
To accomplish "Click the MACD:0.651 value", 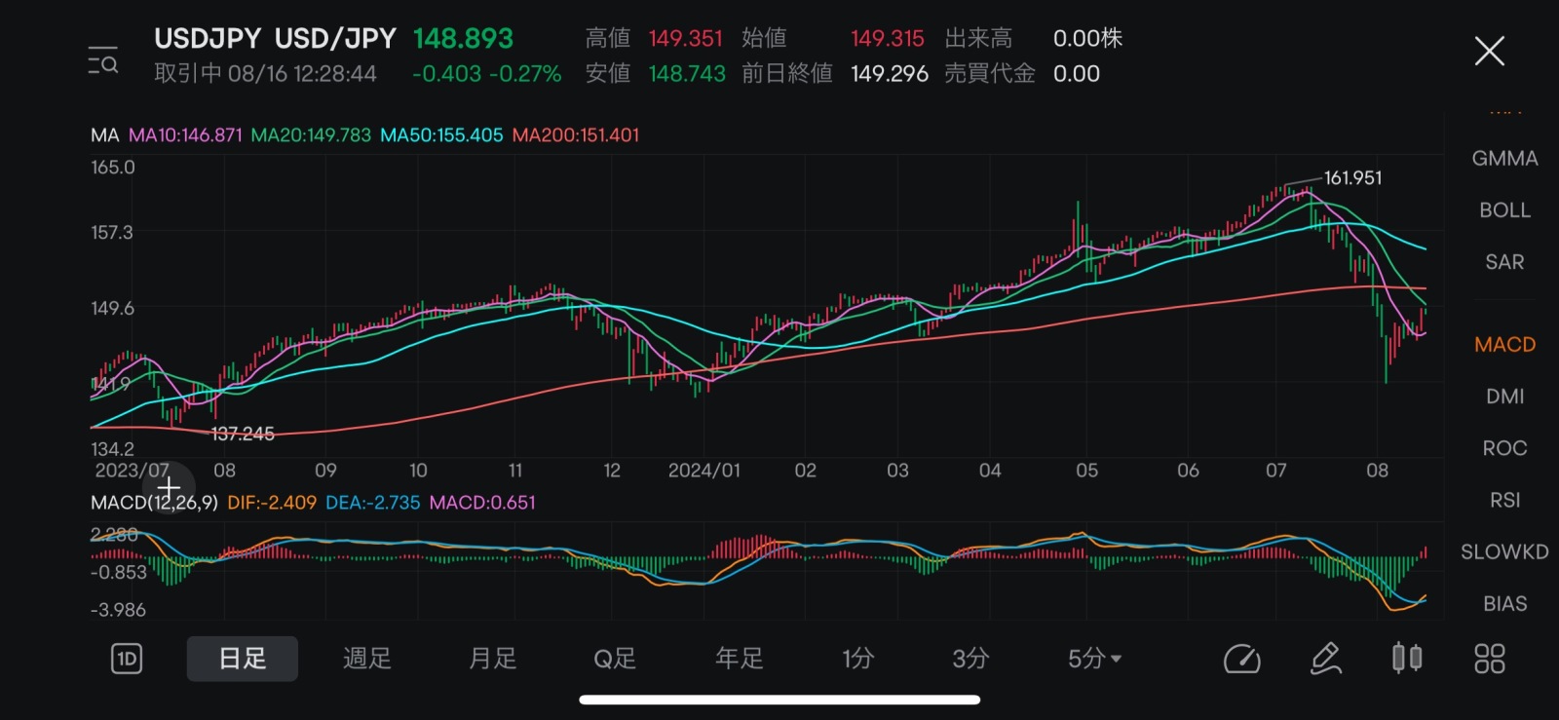I will point(482,503).
